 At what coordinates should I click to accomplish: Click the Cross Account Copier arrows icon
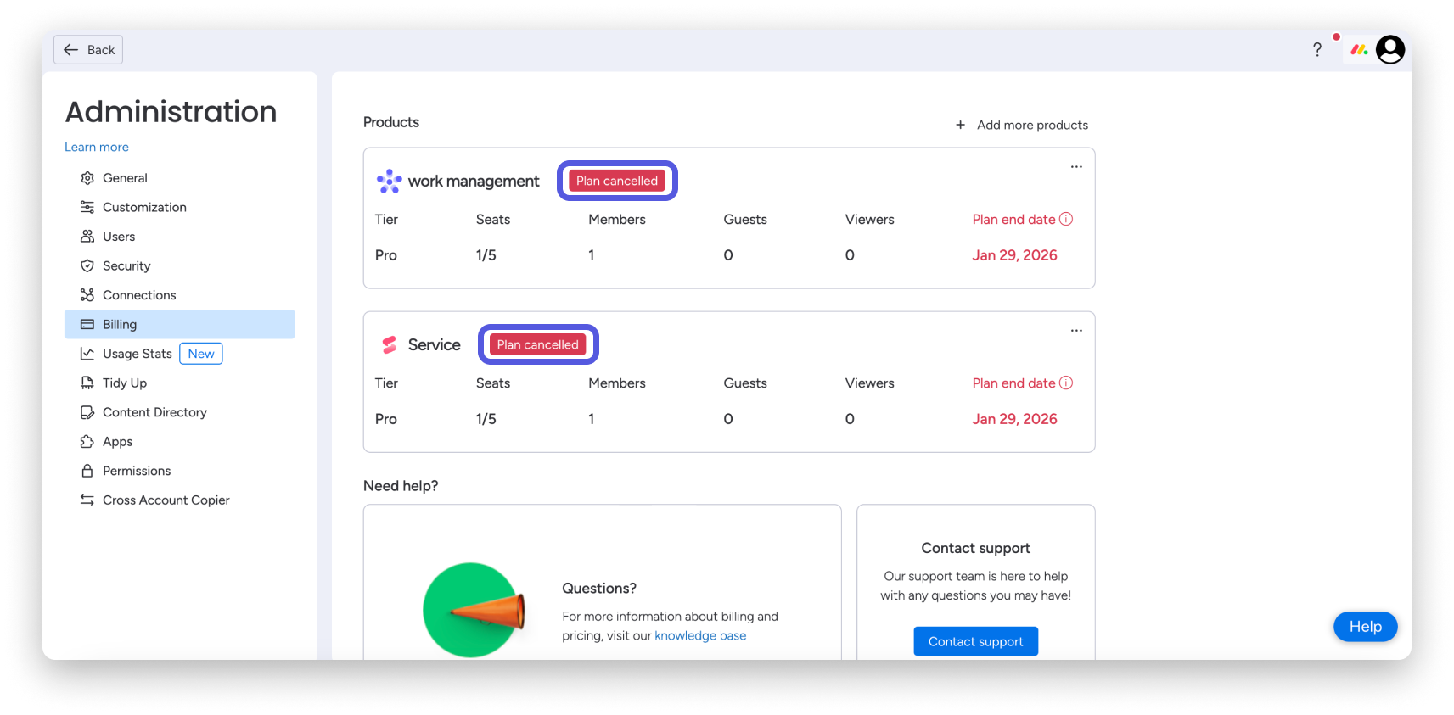tap(87, 500)
